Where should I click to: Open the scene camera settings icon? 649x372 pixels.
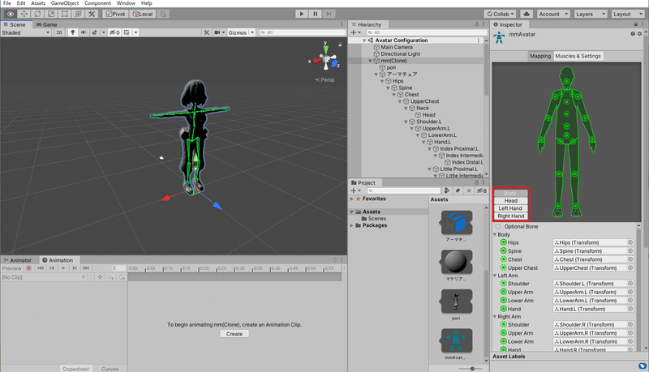point(217,32)
